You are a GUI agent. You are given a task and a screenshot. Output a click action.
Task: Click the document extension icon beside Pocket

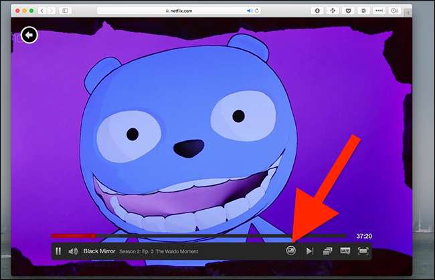click(x=363, y=11)
